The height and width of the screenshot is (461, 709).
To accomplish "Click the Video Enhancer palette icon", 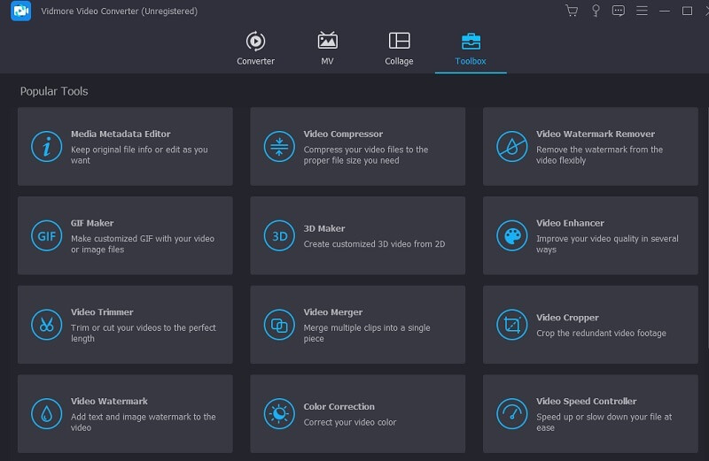I will (511, 236).
